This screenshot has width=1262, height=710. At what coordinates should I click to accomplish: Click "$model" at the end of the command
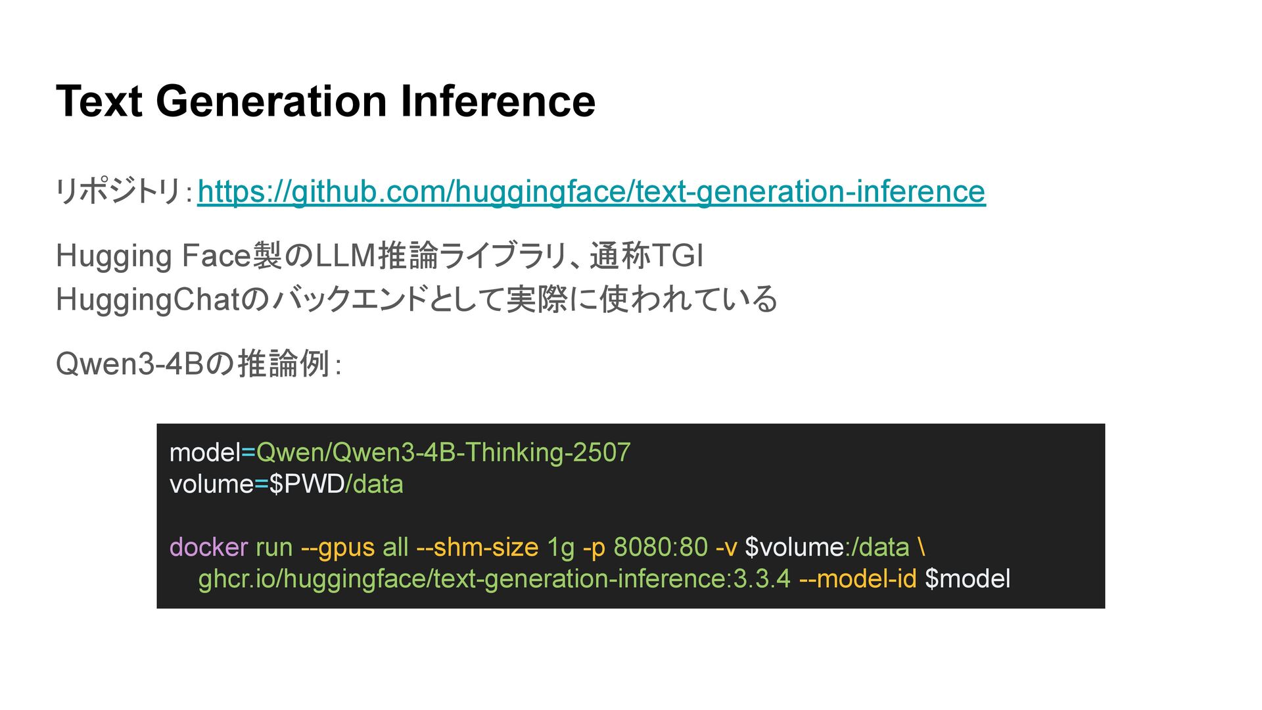968,579
